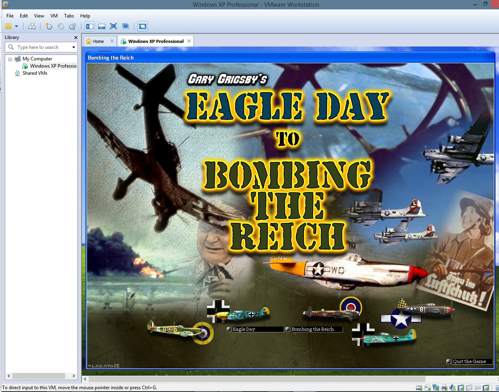Click the VM view scroll-left arrow
The image size is (499, 392).
[85, 379]
